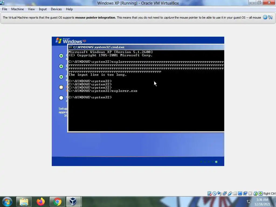The width and height of the screenshot is (276, 207).
Task: Click the taskbar clock showing 3:36 AM
Action: click(262, 202)
